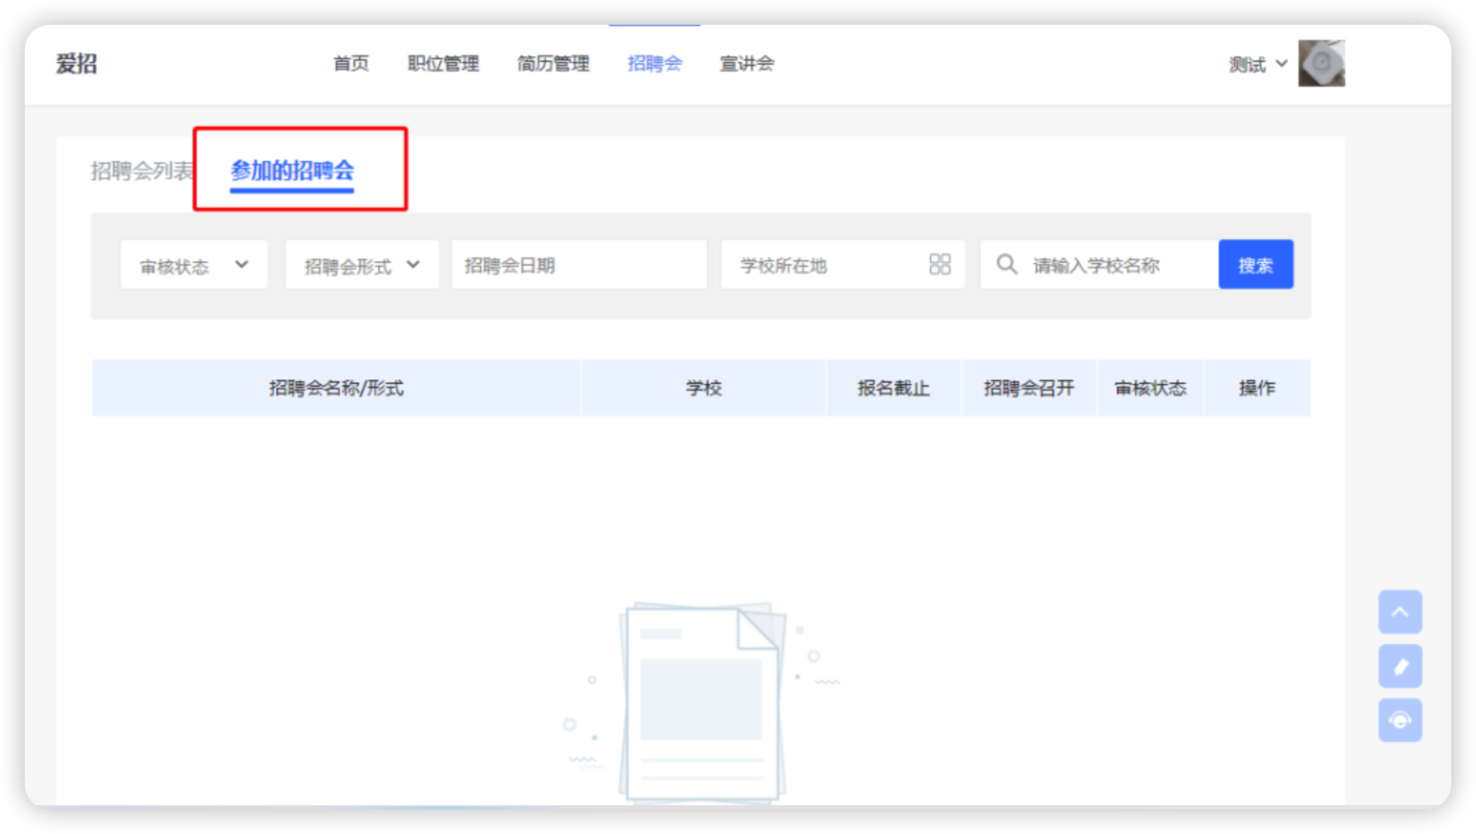Click the scroll-to-top arrow button
Viewport: 1476px width, 834px height.
[1400, 612]
